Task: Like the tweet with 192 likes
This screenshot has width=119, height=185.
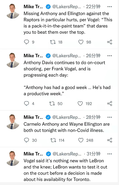Action: [x=80, y=104]
